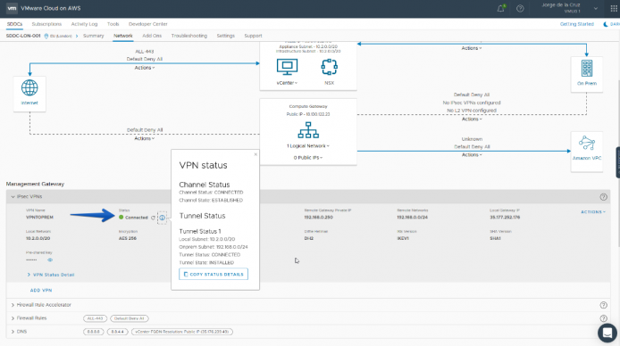The width and height of the screenshot is (620, 346).
Task: Click the Compute Gateway network icon
Action: tap(308, 130)
